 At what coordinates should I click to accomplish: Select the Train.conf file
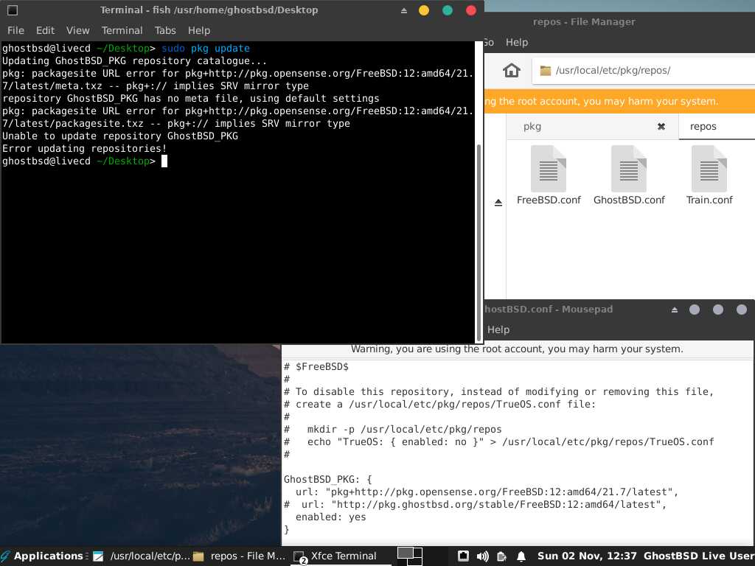[x=709, y=169]
